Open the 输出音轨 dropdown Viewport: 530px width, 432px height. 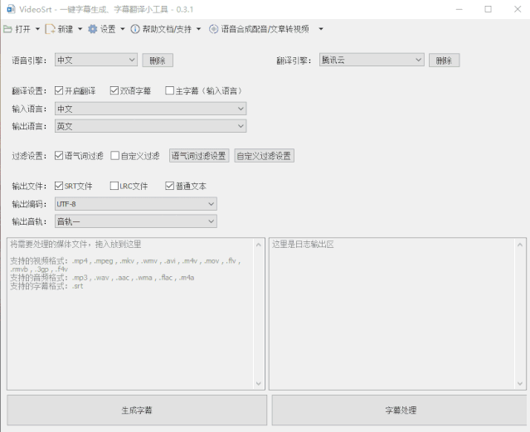click(x=136, y=221)
